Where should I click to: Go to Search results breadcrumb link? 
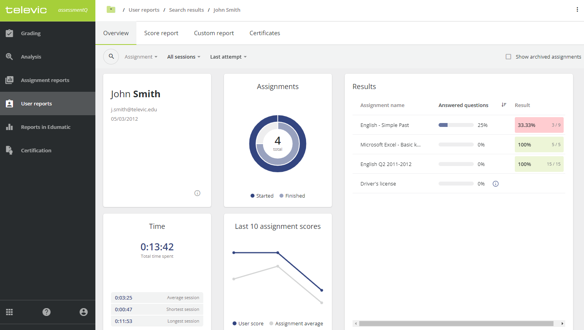tap(186, 10)
